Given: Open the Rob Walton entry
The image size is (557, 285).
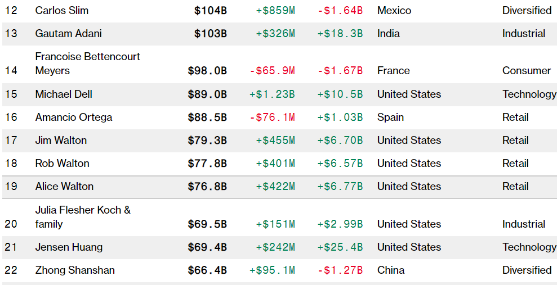Looking at the screenshot, I should [x=62, y=164].
